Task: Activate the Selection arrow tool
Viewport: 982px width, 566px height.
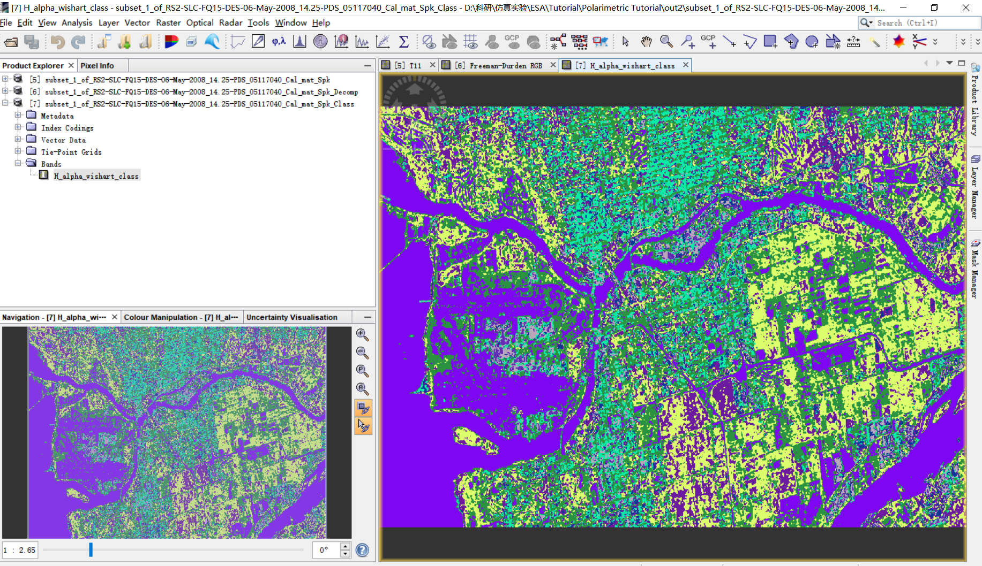Action: point(625,42)
